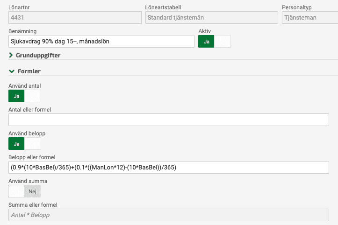
Task: Turn off the Använd belopp switch
Action: (25, 144)
